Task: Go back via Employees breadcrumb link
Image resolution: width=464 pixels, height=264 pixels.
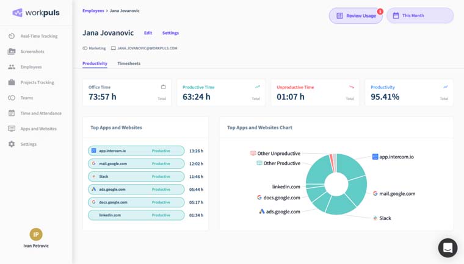Action: point(93,11)
